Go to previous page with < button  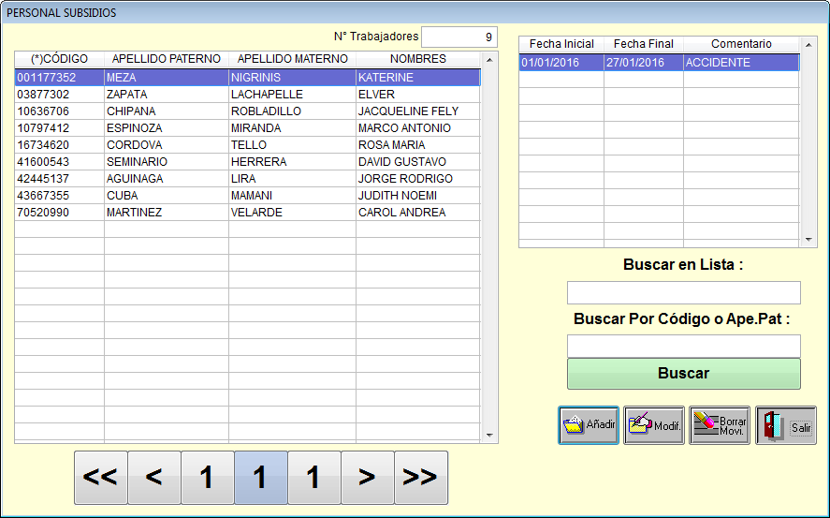pos(153,478)
